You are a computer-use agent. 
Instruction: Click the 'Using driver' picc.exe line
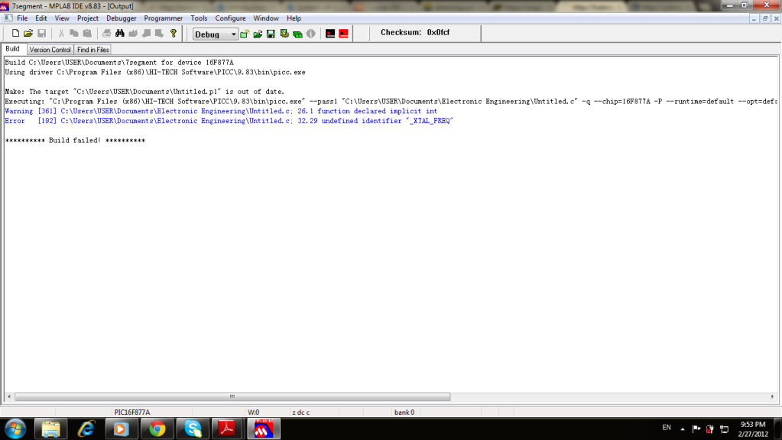(x=155, y=72)
